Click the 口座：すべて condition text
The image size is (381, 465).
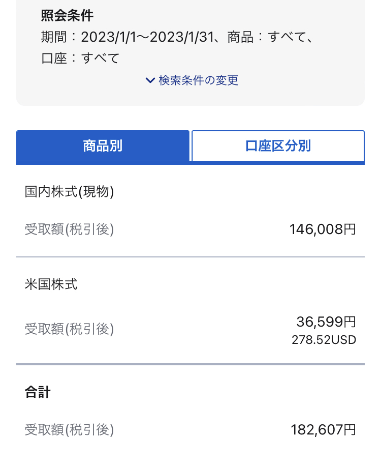tap(80, 58)
